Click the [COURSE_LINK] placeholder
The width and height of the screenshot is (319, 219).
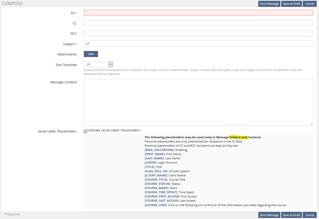[x=155, y=205]
